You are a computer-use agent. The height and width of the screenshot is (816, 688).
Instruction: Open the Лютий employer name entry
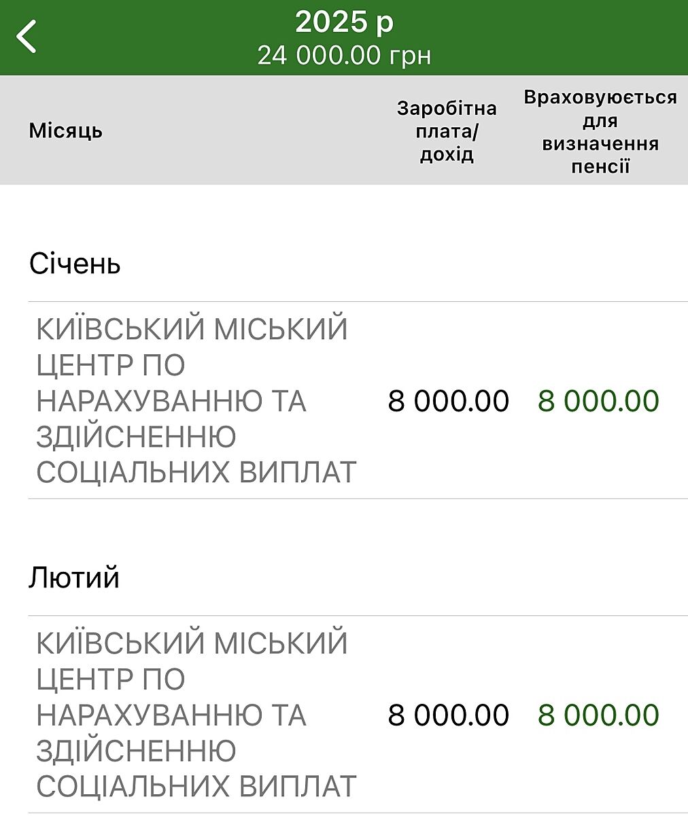pyautogui.click(x=196, y=715)
